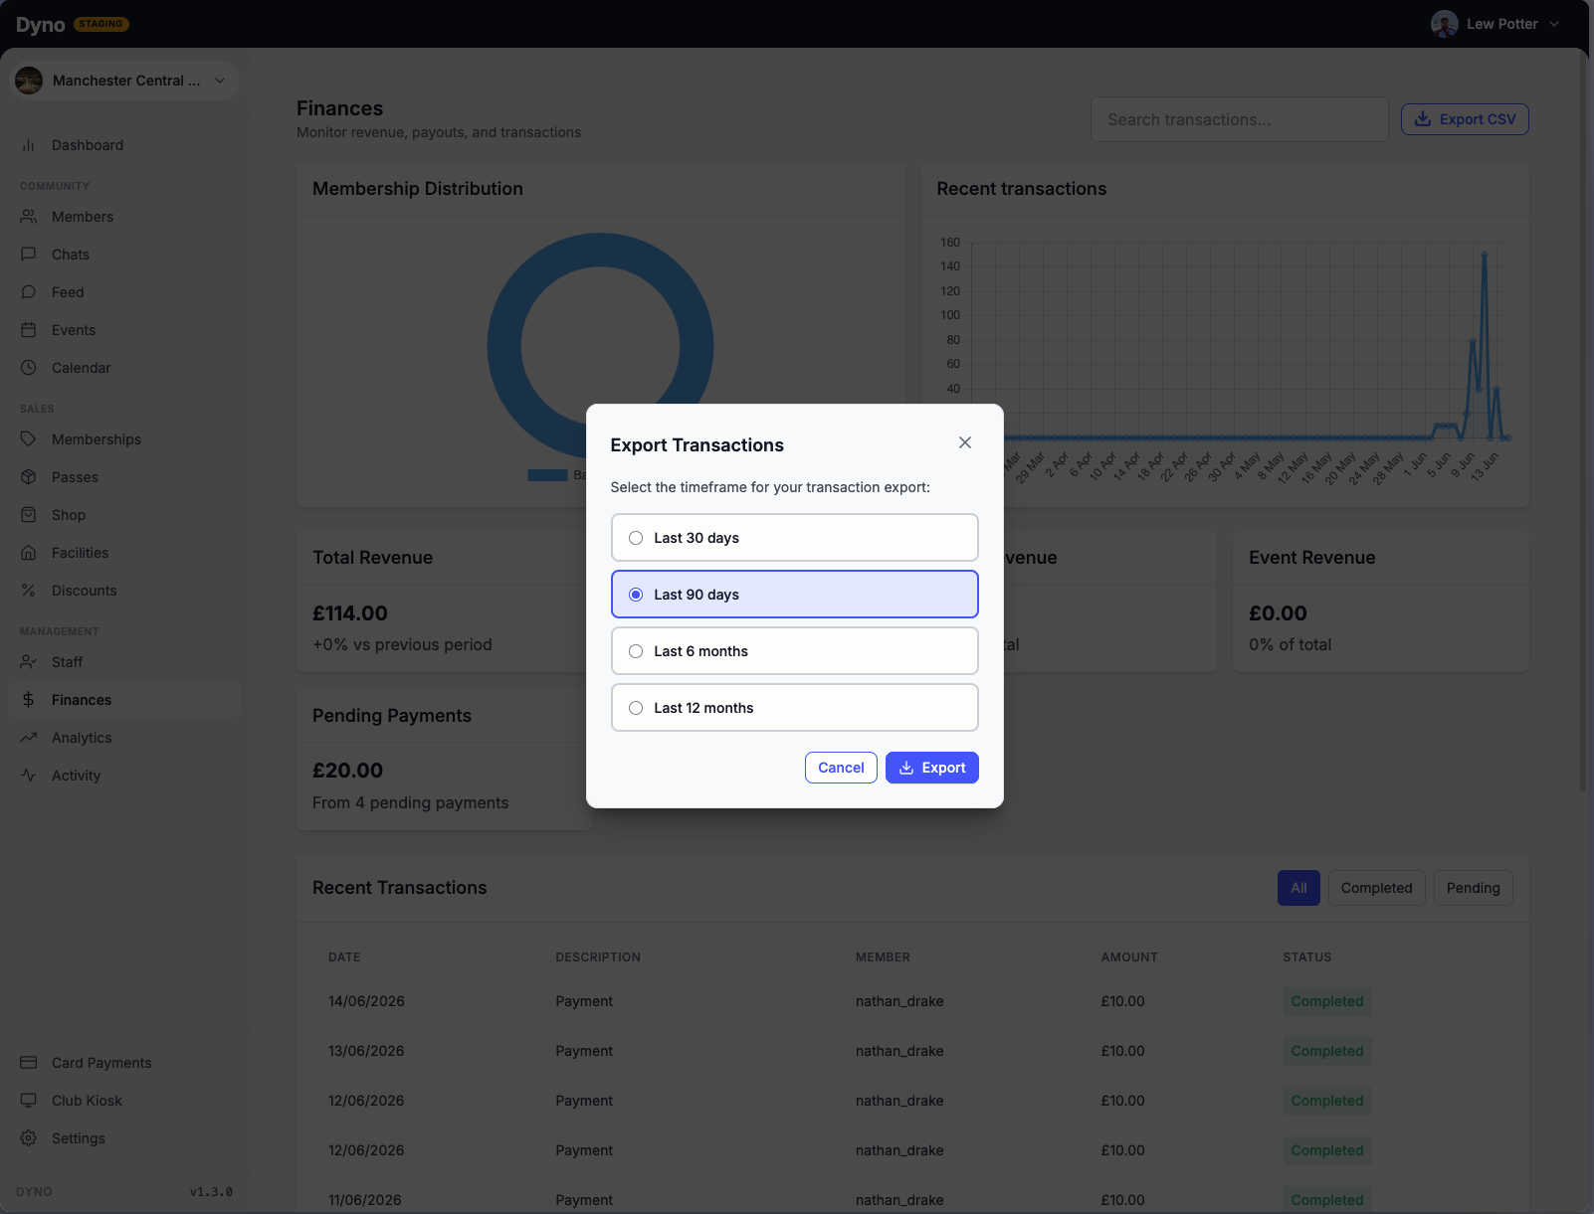Screen dimensions: 1594x1214
Task: Click the Members people icon
Action: point(29,217)
